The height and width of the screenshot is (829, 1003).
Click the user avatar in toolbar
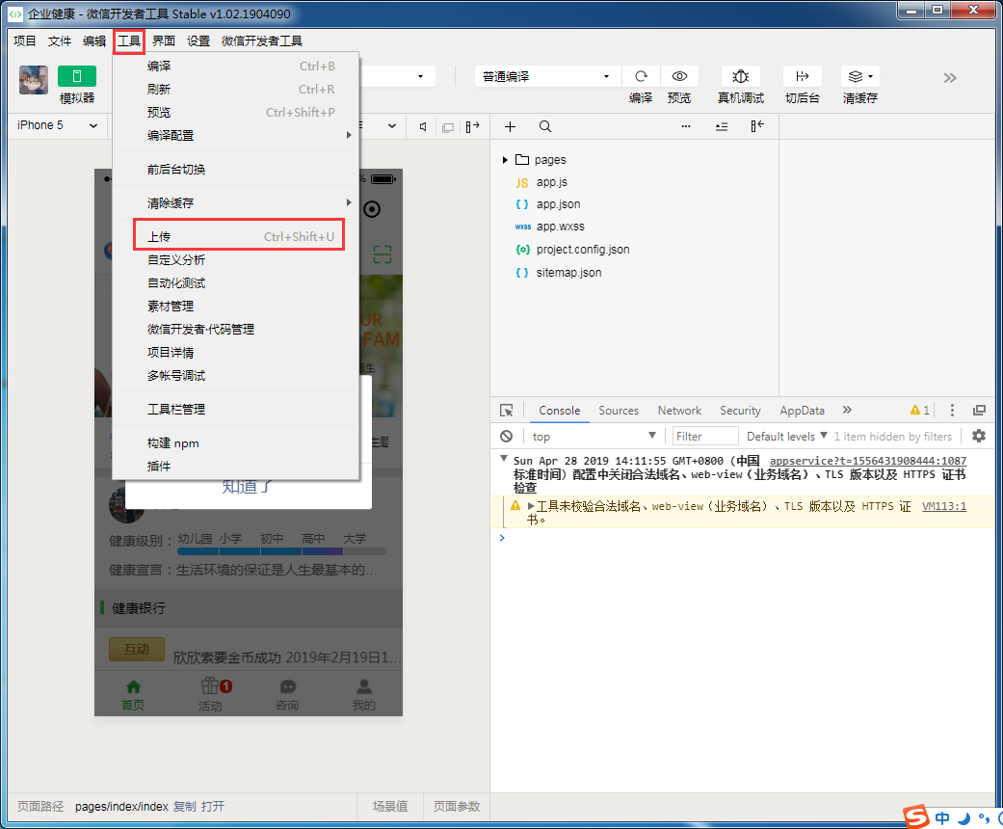tap(34, 80)
